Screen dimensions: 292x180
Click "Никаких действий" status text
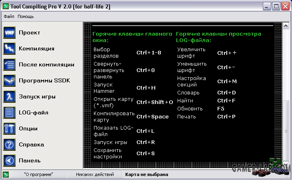click(95, 174)
